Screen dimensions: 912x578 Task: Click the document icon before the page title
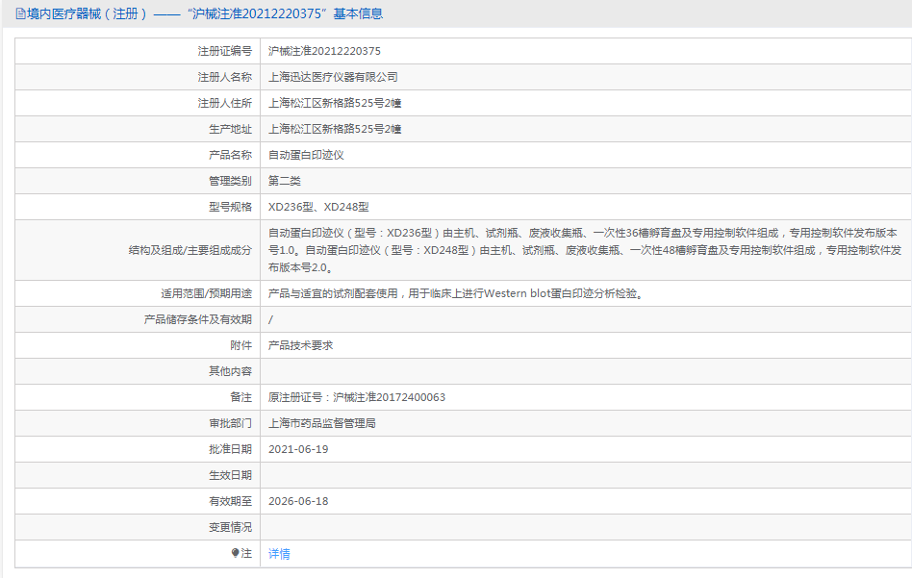tap(20, 13)
